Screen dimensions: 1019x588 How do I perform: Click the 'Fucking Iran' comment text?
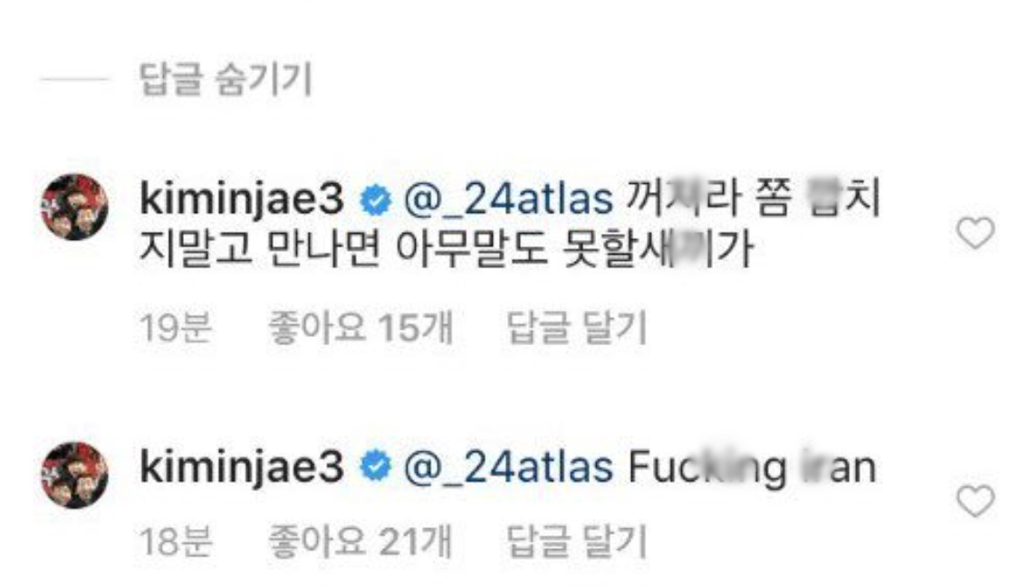coord(752,468)
